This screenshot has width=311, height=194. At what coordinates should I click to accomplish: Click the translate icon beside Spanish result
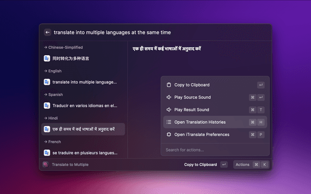(x=47, y=105)
